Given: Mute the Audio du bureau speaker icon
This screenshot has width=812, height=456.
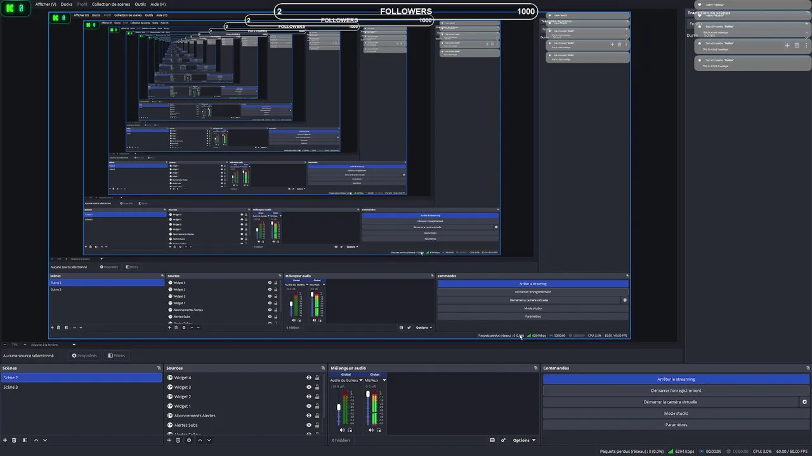Looking at the screenshot, I should [x=342, y=430].
